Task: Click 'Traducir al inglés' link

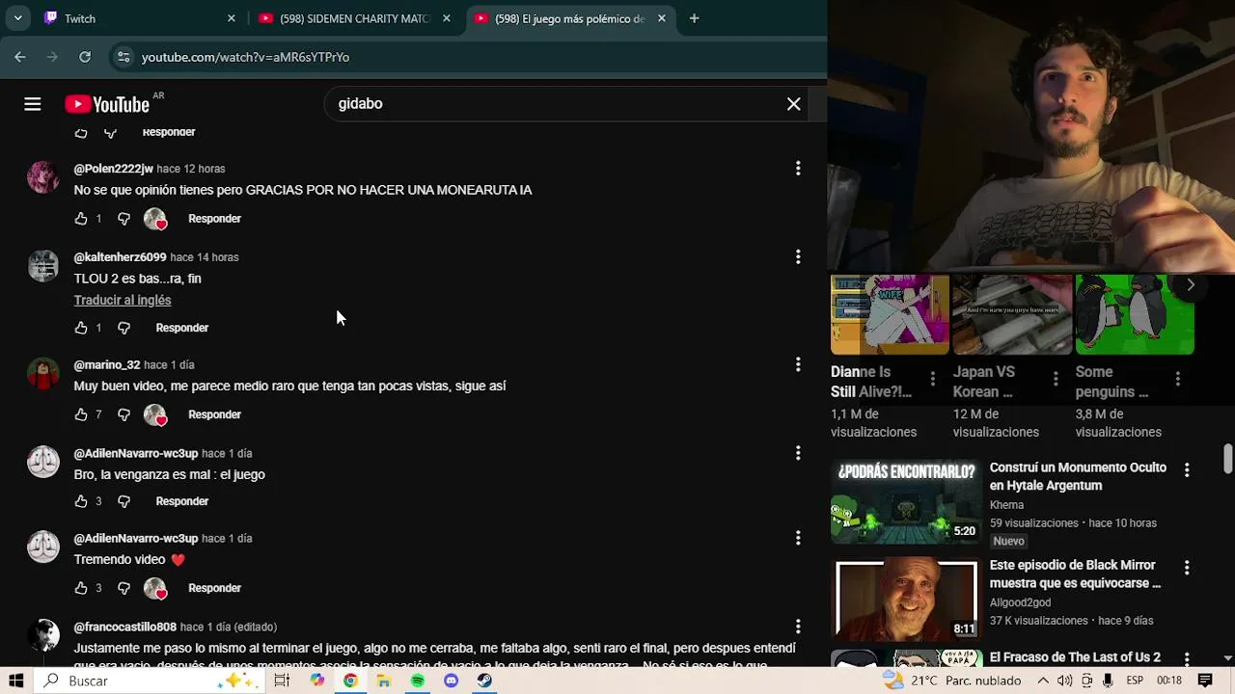Action: point(123,300)
